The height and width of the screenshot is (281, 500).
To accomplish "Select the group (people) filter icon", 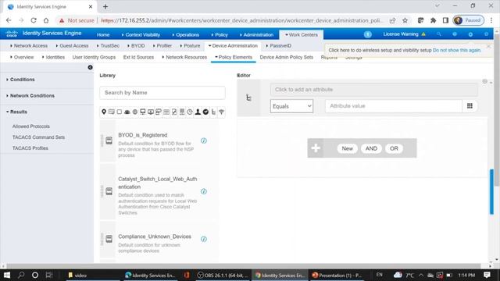I will 127,112.
